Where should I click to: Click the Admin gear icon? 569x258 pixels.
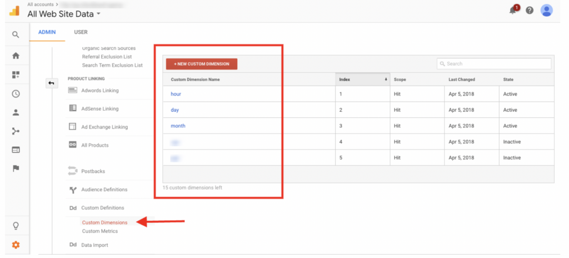pos(16,245)
